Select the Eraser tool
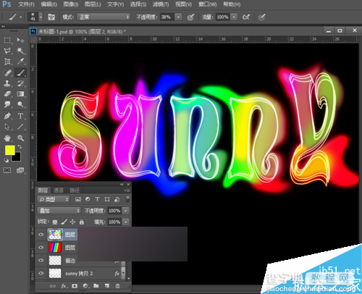This screenshot has height=294, width=362. point(7,94)
